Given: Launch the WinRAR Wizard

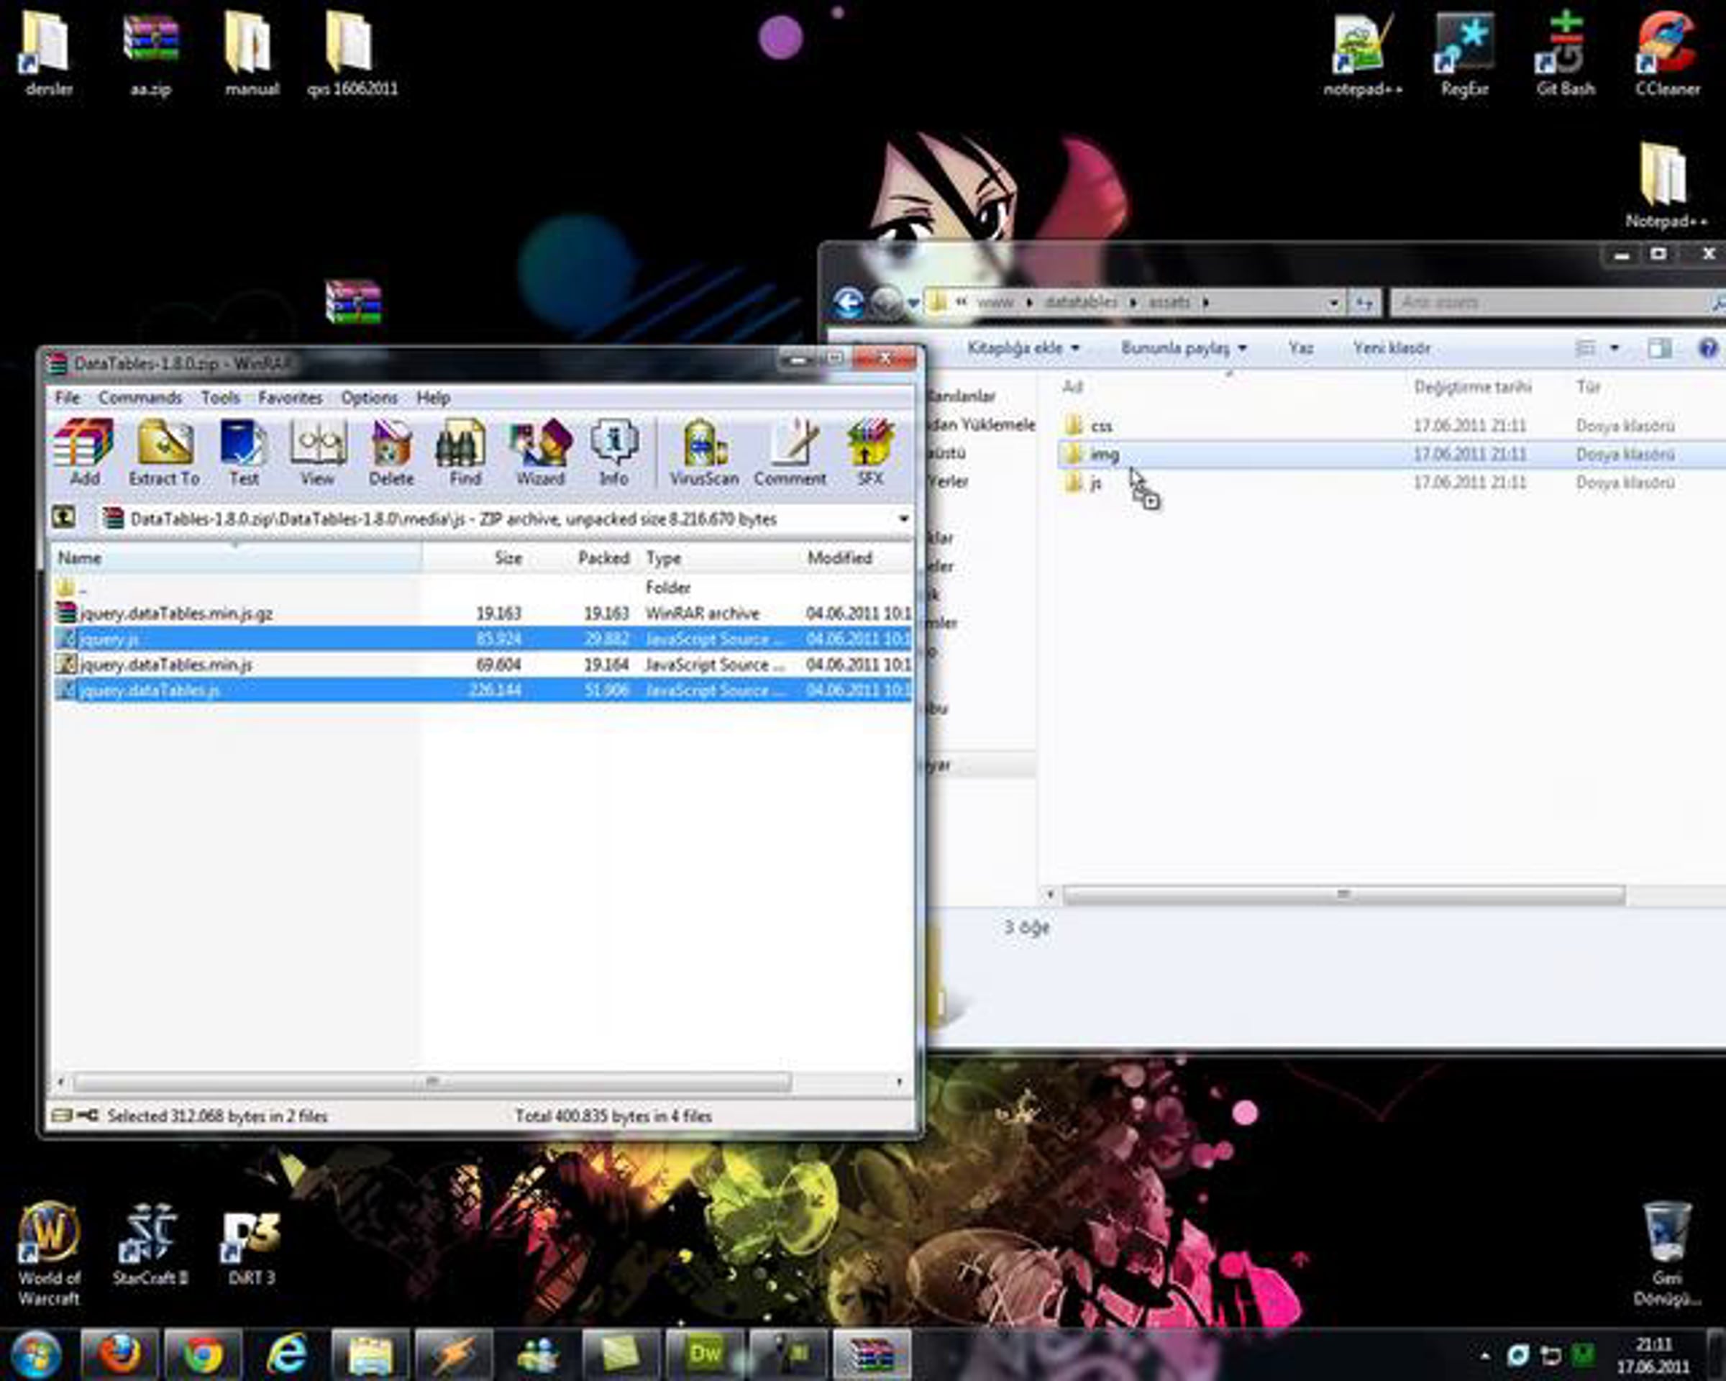Looking at the screenshot, I should pos(540,453).
